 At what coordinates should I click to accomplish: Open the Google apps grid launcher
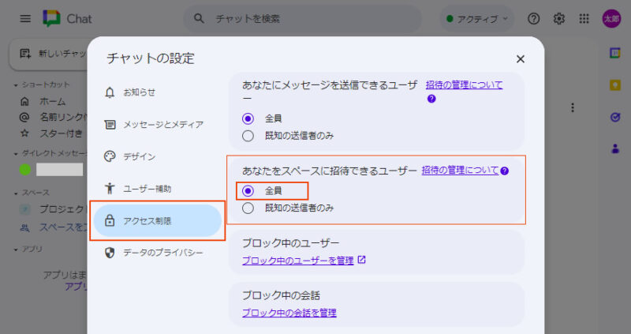(584, 18)
